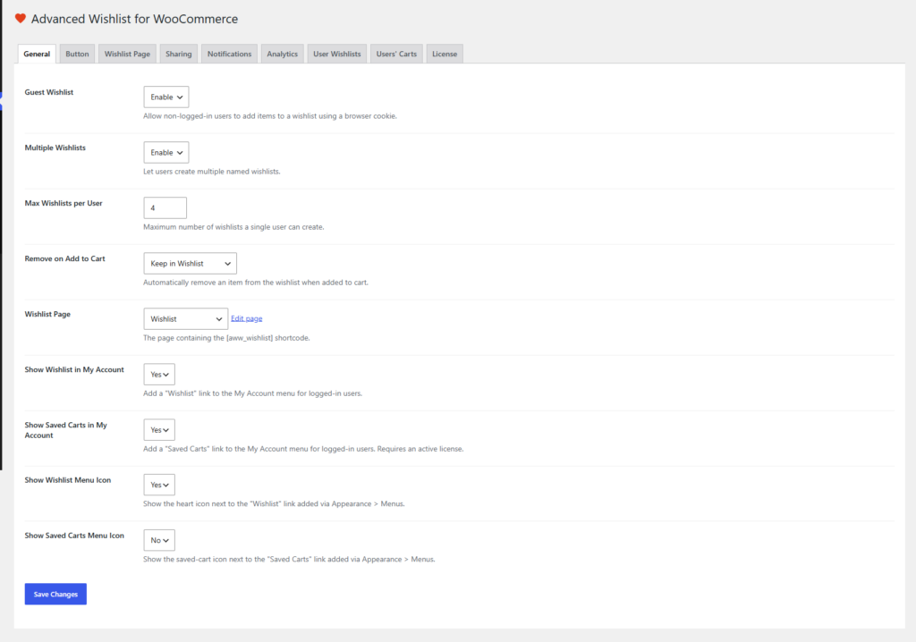916x642 pixels.
Task: Click the Max Wishlists per User label
Action: coord(64,203)
